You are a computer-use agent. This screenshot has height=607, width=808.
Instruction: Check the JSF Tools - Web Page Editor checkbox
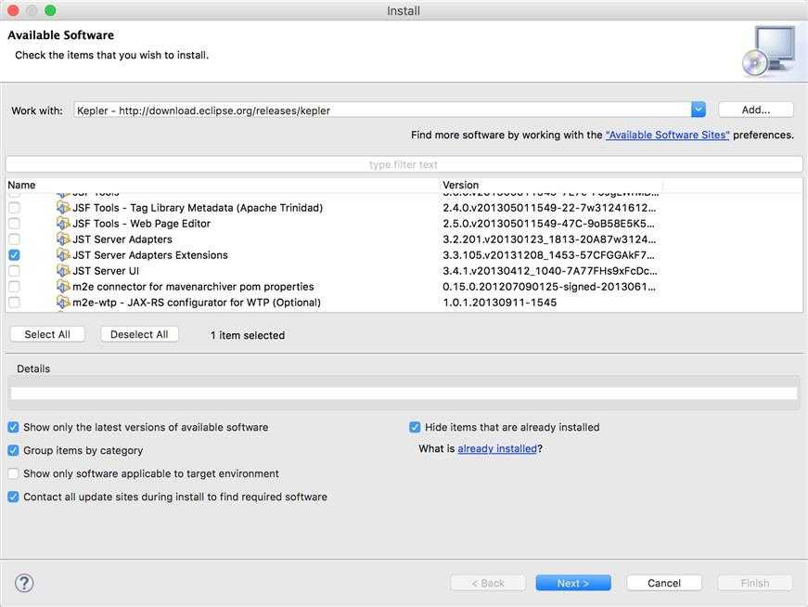15,224
